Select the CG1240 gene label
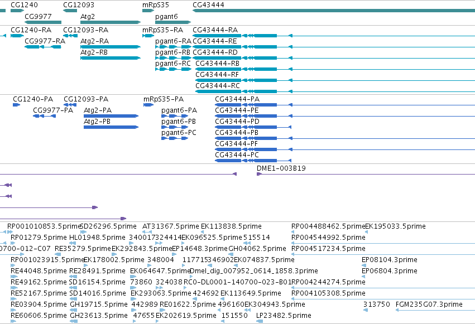 click(x=24, y=5)
